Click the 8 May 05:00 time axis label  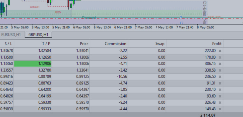pyautogui.click(x=206, y=27)
